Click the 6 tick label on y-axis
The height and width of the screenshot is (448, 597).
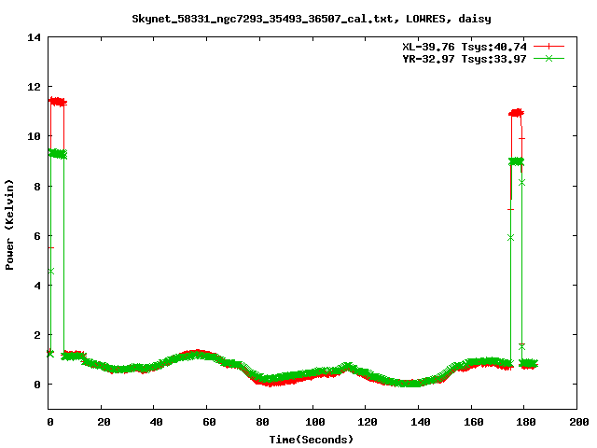point(37,235)
